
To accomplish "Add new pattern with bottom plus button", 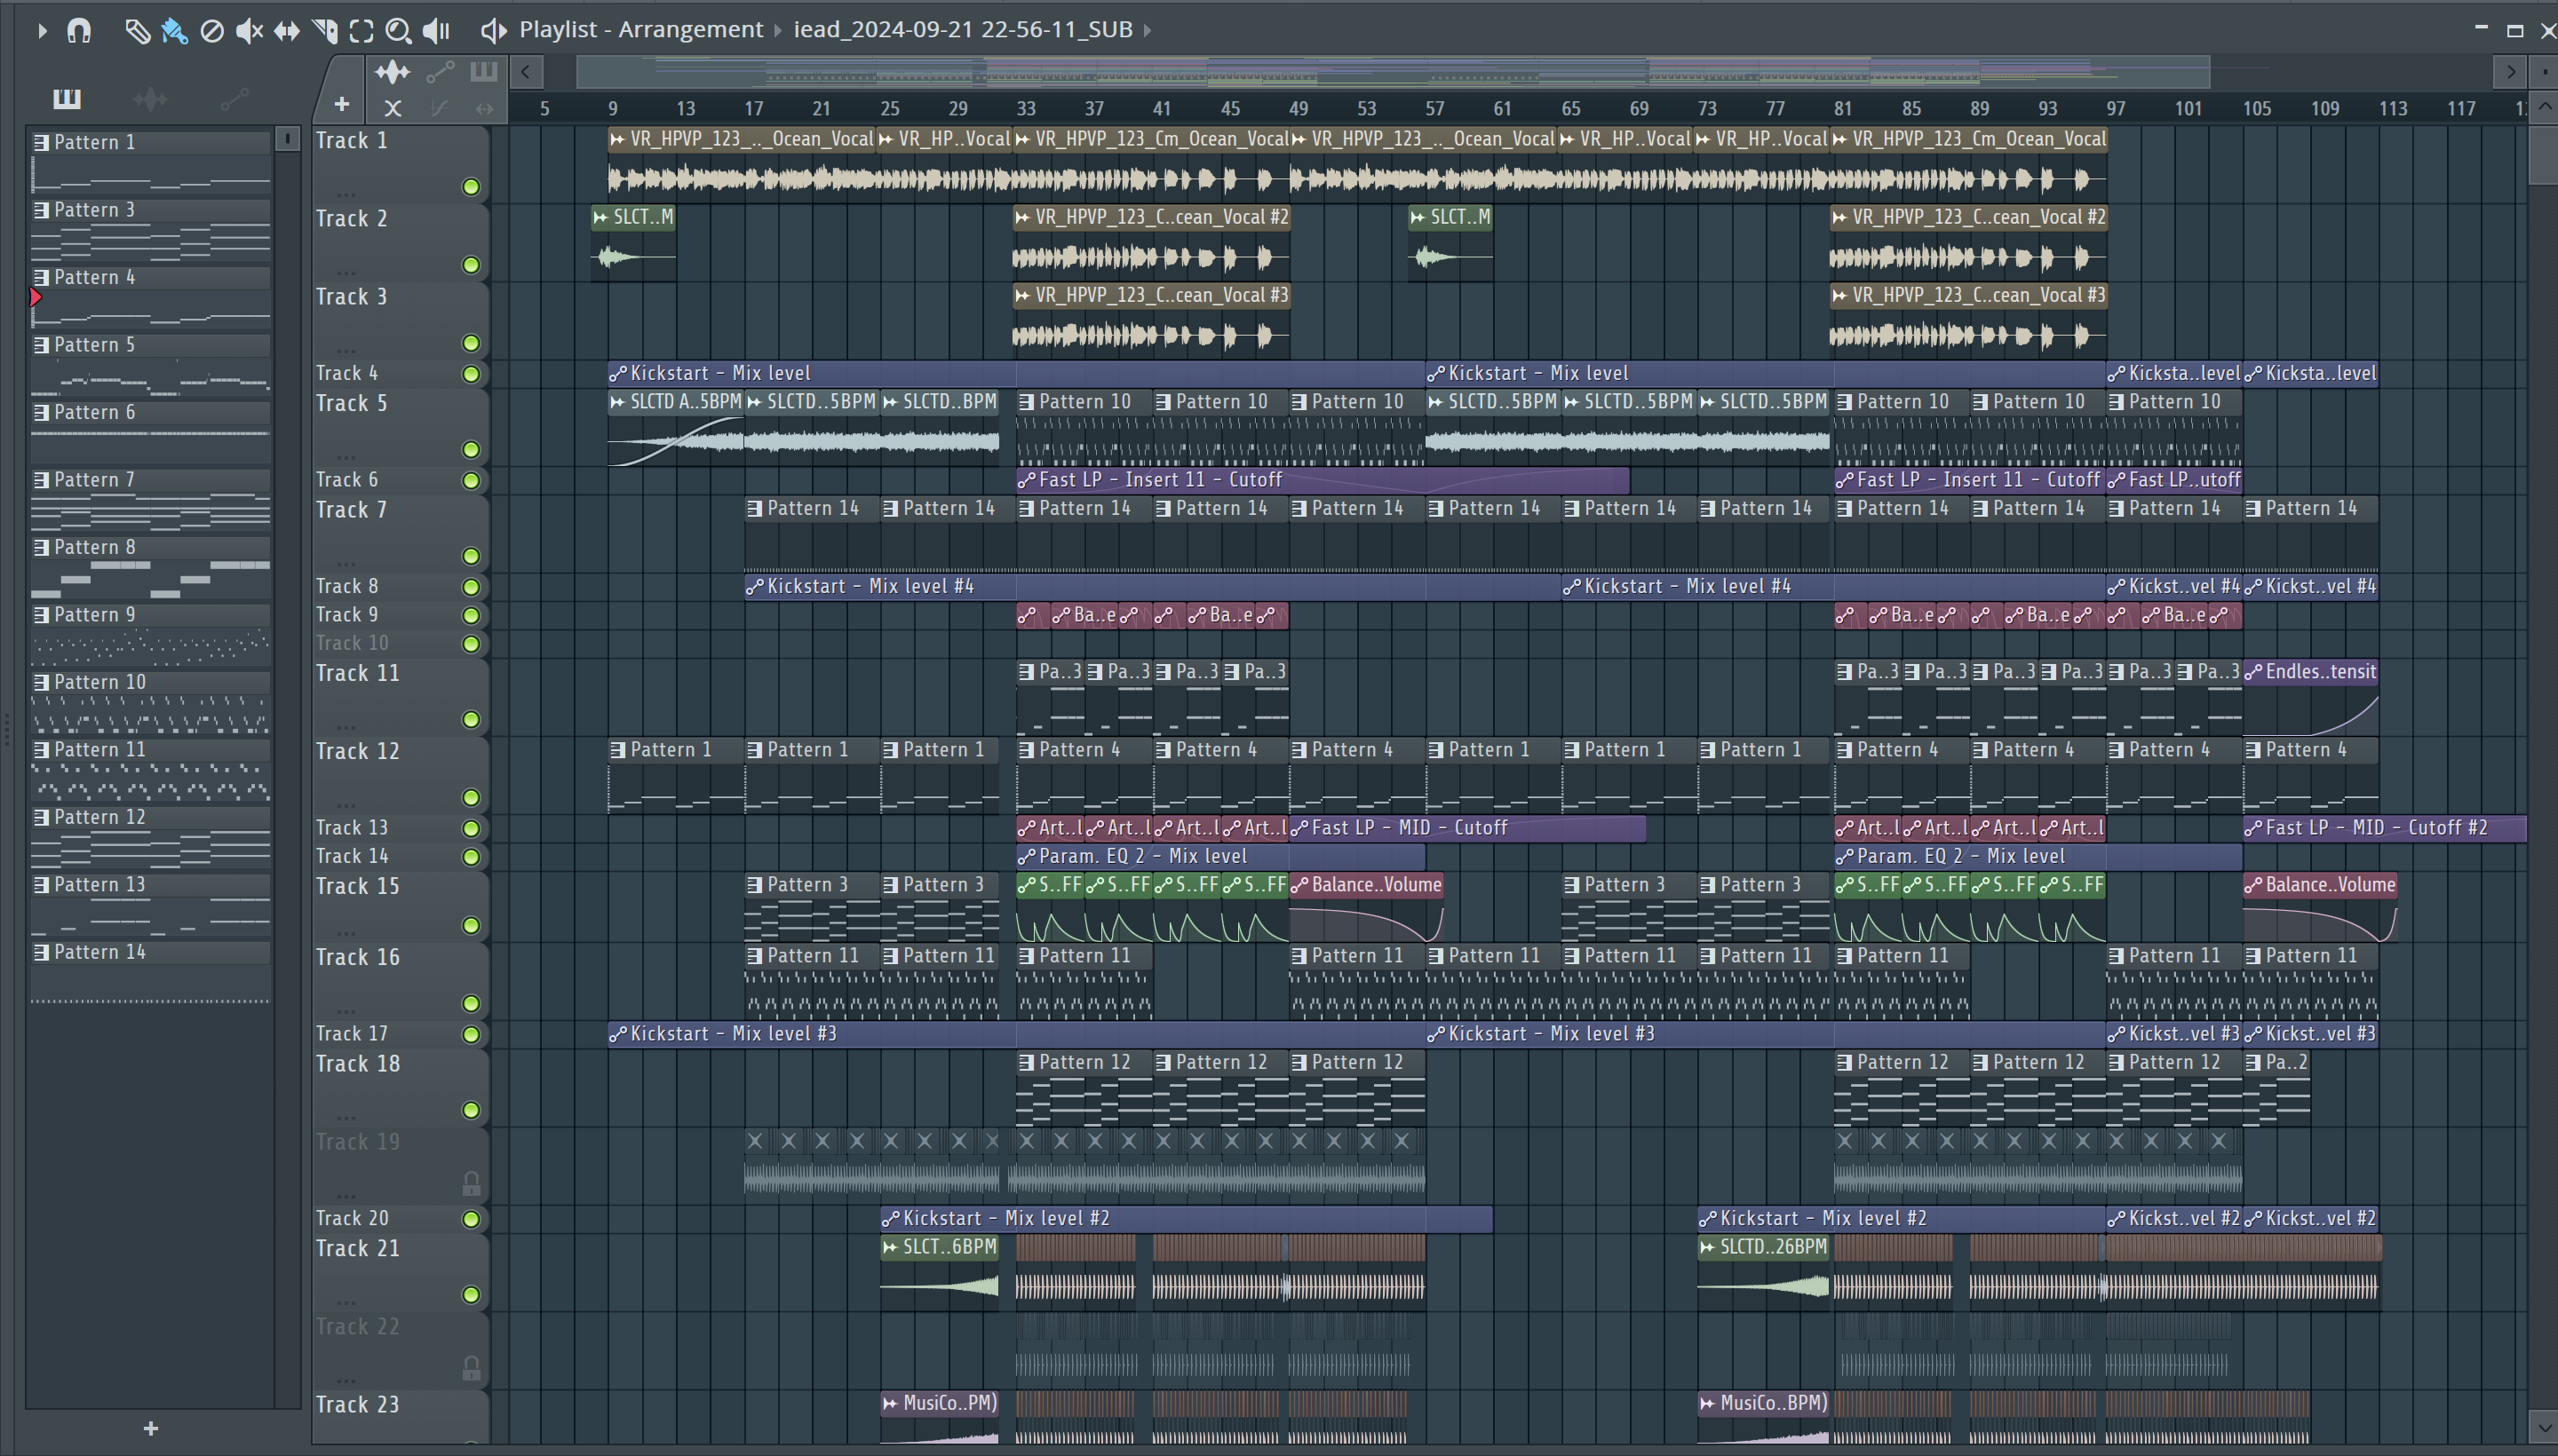I will pyautogui.click(x=151, y=1429).
